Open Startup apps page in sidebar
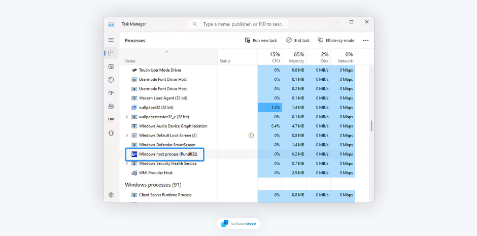The width and height of the screenshot is (477, 236). [x=111, y=93]
